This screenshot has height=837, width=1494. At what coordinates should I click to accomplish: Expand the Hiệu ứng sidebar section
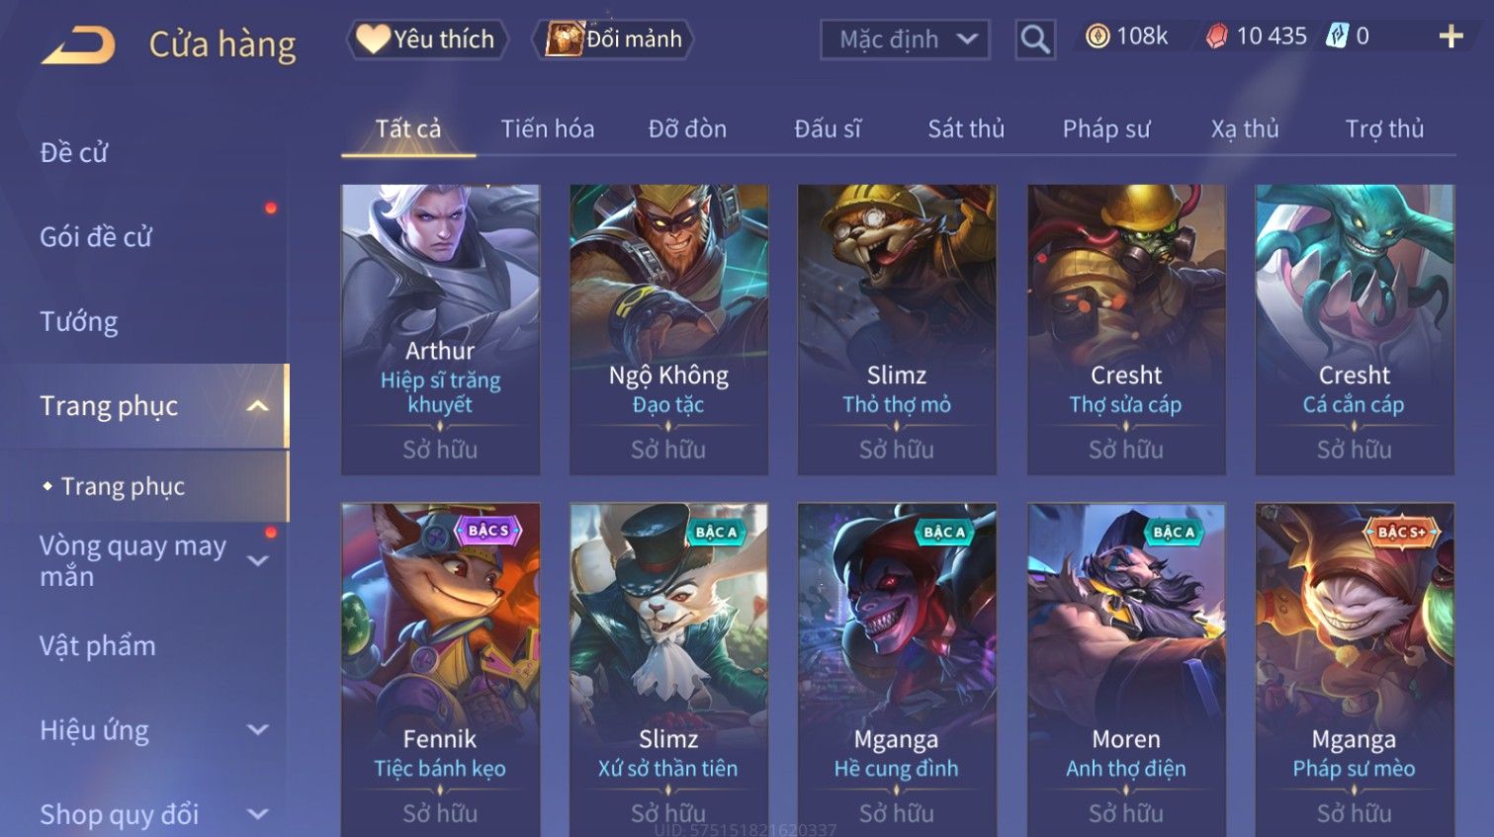point(258,730)
